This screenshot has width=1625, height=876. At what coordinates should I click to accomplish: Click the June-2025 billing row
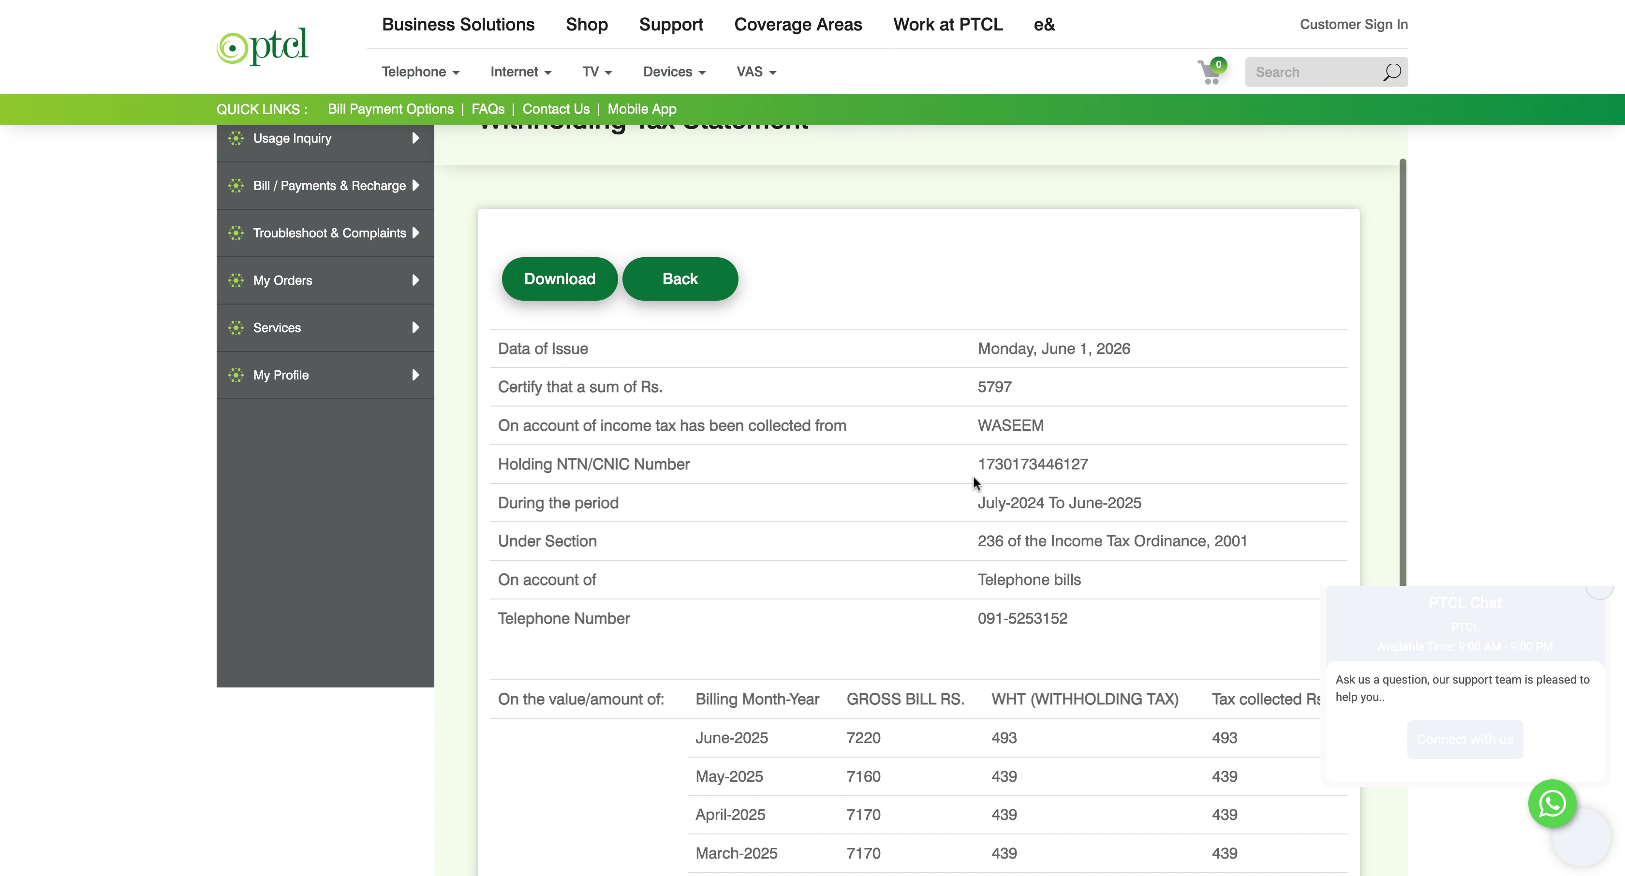point(1017,738)
